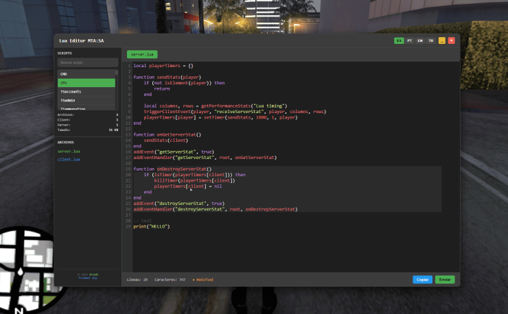
Task: Switch language to TR
Action: tap(431, 40)
